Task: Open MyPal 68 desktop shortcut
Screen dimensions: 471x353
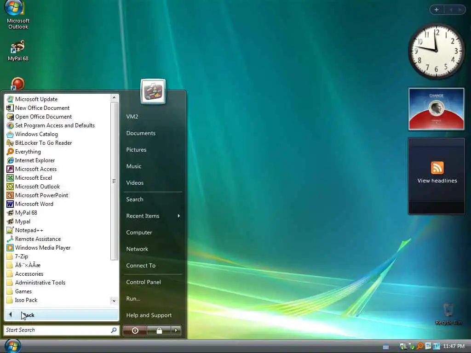Action: (18, 50)
